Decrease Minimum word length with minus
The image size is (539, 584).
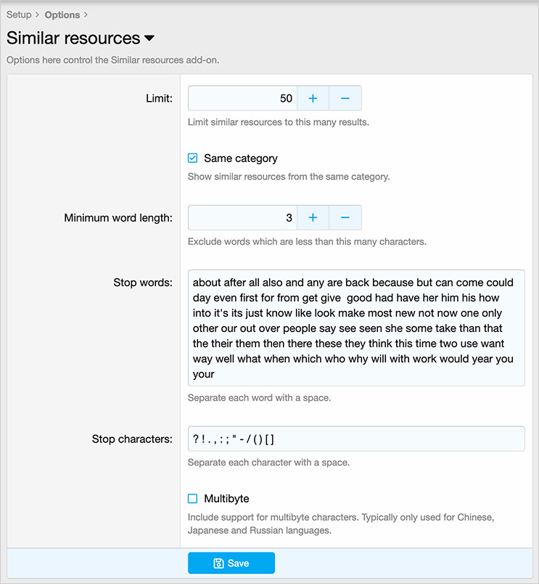(345, 217)
